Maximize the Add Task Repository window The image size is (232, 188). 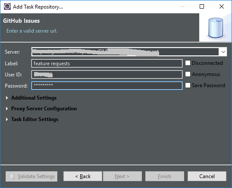point(202,6)
